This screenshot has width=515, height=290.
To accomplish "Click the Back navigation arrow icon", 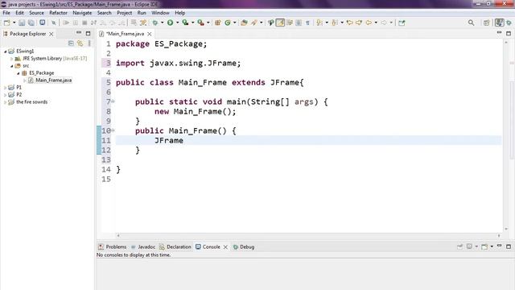I will 369,23.
